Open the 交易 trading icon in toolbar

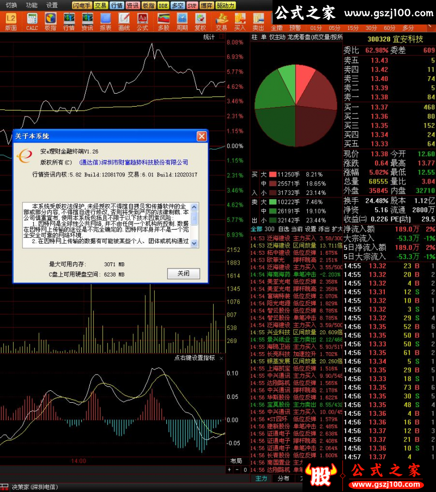[221, 22]
